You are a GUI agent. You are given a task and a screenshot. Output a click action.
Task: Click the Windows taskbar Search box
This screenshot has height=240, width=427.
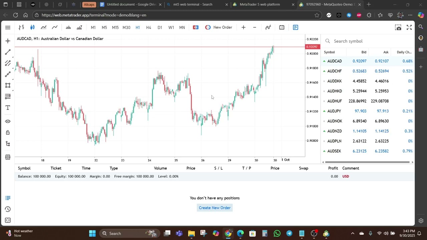click(x=129, y=233)
